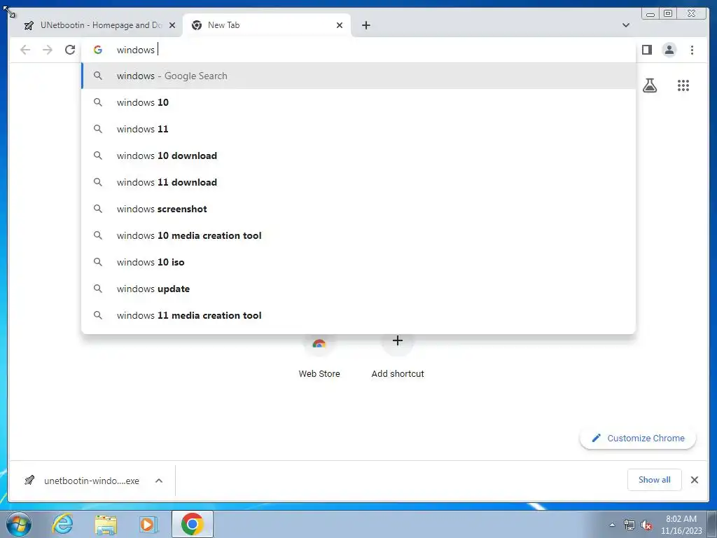Click the back navigation arrow
Screen dimensions: 717x538
point(25,50)
